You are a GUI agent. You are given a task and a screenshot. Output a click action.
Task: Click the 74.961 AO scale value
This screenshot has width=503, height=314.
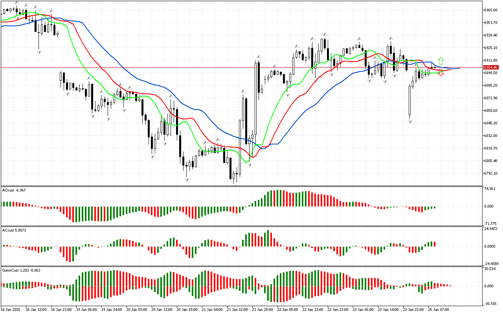490,189
